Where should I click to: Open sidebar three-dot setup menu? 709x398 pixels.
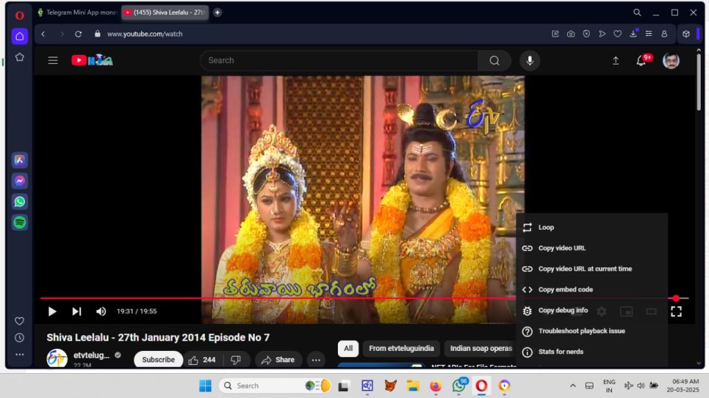(19, 354)
